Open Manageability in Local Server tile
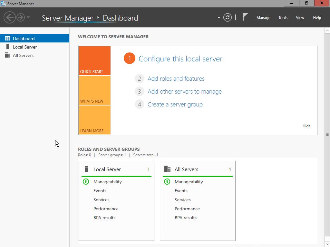This screenshot has width=330, height=247. (108, 182)
